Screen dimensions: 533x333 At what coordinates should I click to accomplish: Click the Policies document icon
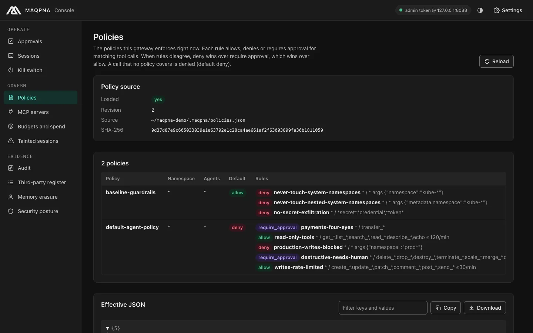[x=11, y=97]
